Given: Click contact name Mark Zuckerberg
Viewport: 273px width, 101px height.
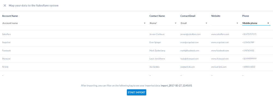Looking at the screenshot, I should [158, 50].
